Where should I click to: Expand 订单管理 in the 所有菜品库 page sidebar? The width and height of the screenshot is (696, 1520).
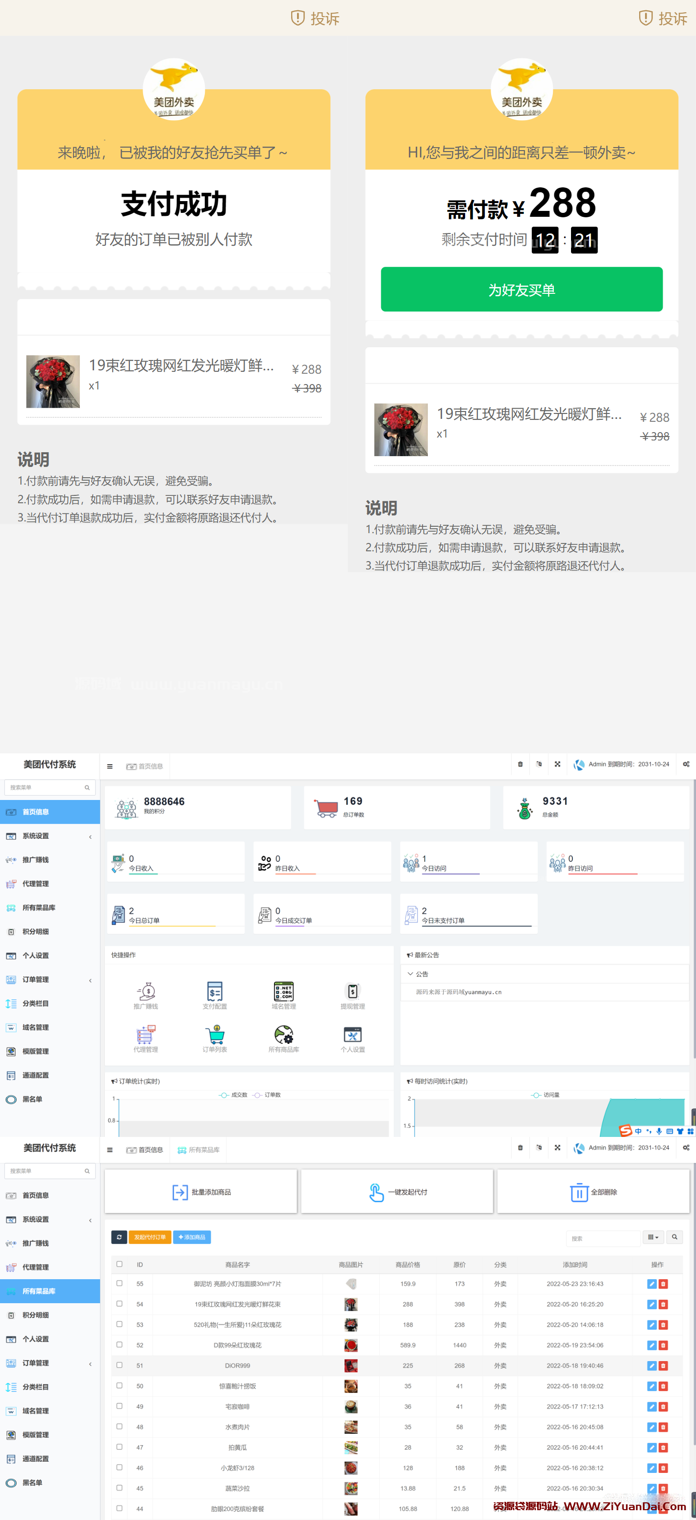(50, 1363)
